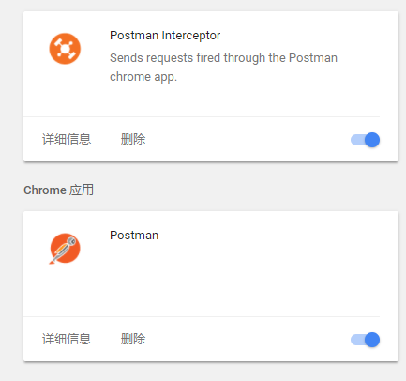This screenshot has width=406, height=381.
Task: Open 详细信息 for the Postman app
Action: coord(67,339)
